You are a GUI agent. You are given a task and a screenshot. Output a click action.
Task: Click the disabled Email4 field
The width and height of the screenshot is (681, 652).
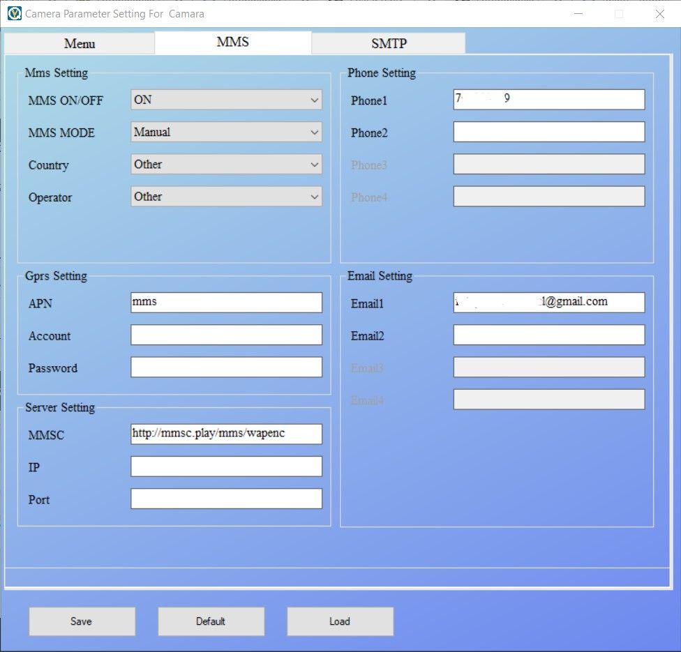coord(549,400)
